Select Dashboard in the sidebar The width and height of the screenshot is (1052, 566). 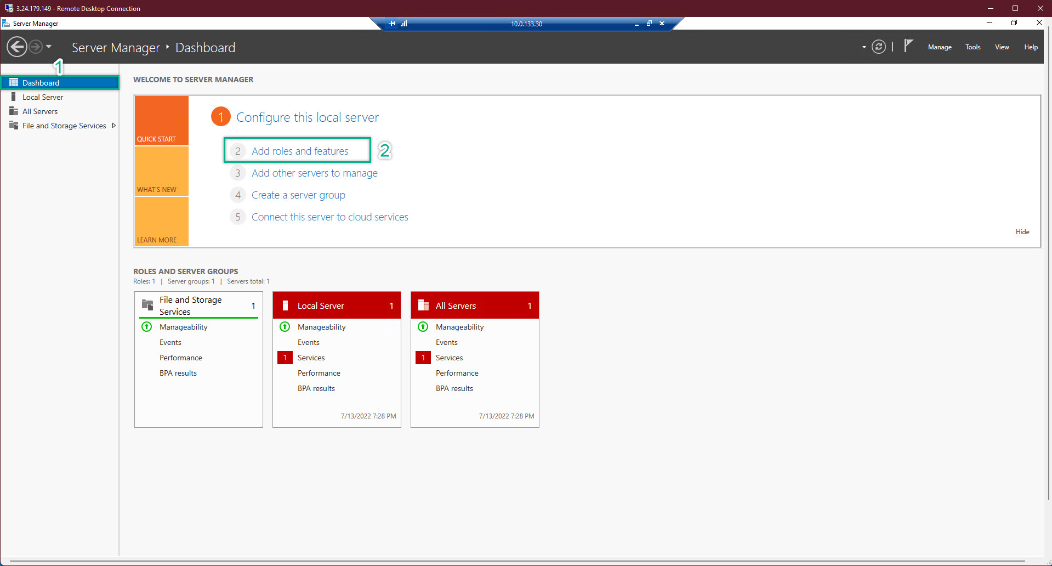[60, 83]
